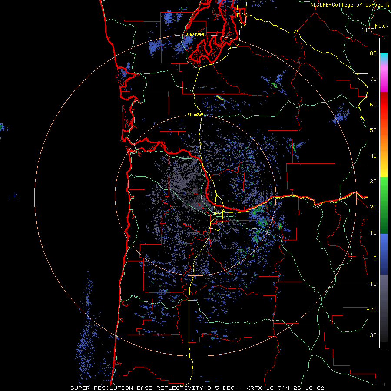This screenshot has height=391, width=391.
Task: Click the 100 NMI range ring label
Action: [x=195, y=34]
